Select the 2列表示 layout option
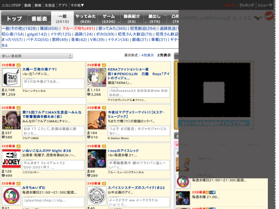 point(164,55)
